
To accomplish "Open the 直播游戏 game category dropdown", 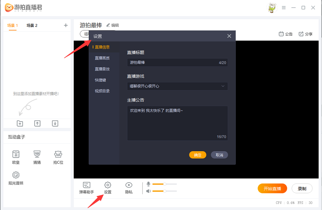I will coord(177,86).
